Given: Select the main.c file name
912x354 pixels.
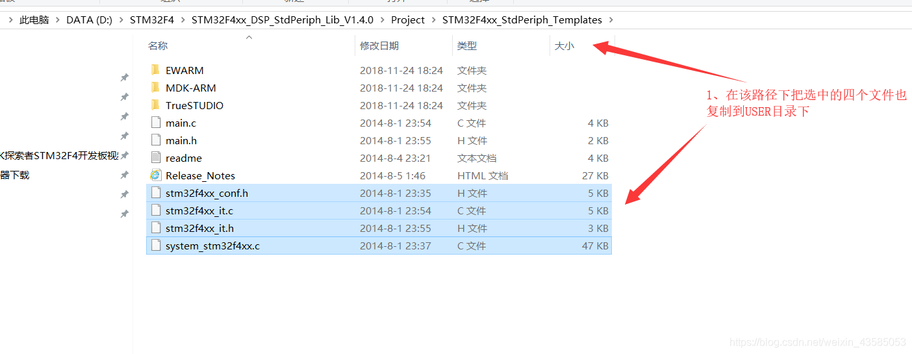Looking at the screenshot, I should point(181,123).
